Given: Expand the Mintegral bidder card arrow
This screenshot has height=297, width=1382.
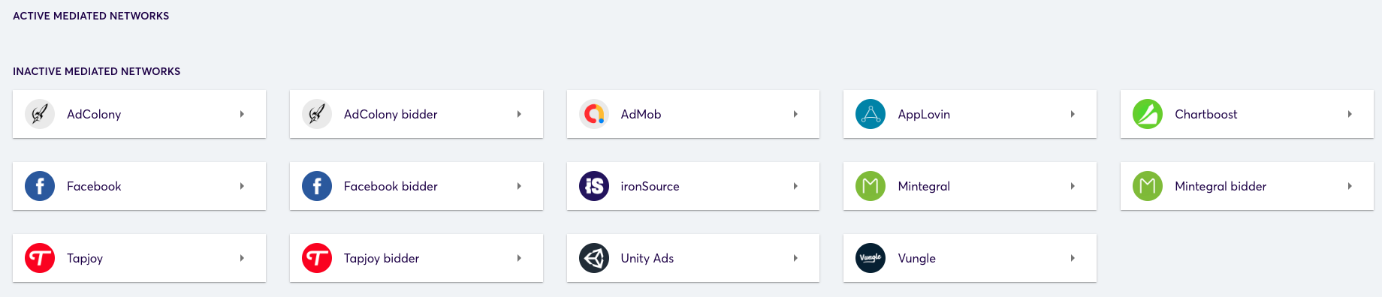Looking at the screenshot, I should coord(1350,186).
